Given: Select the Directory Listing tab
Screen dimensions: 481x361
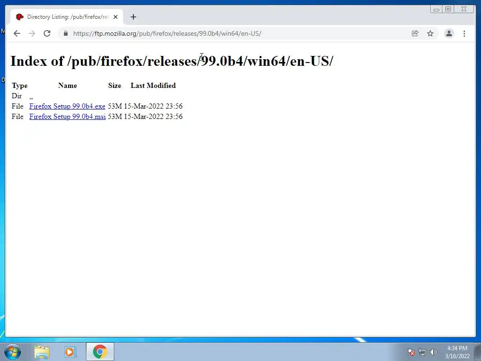Looking at the screenshot, I should click(x=67, y=17).
